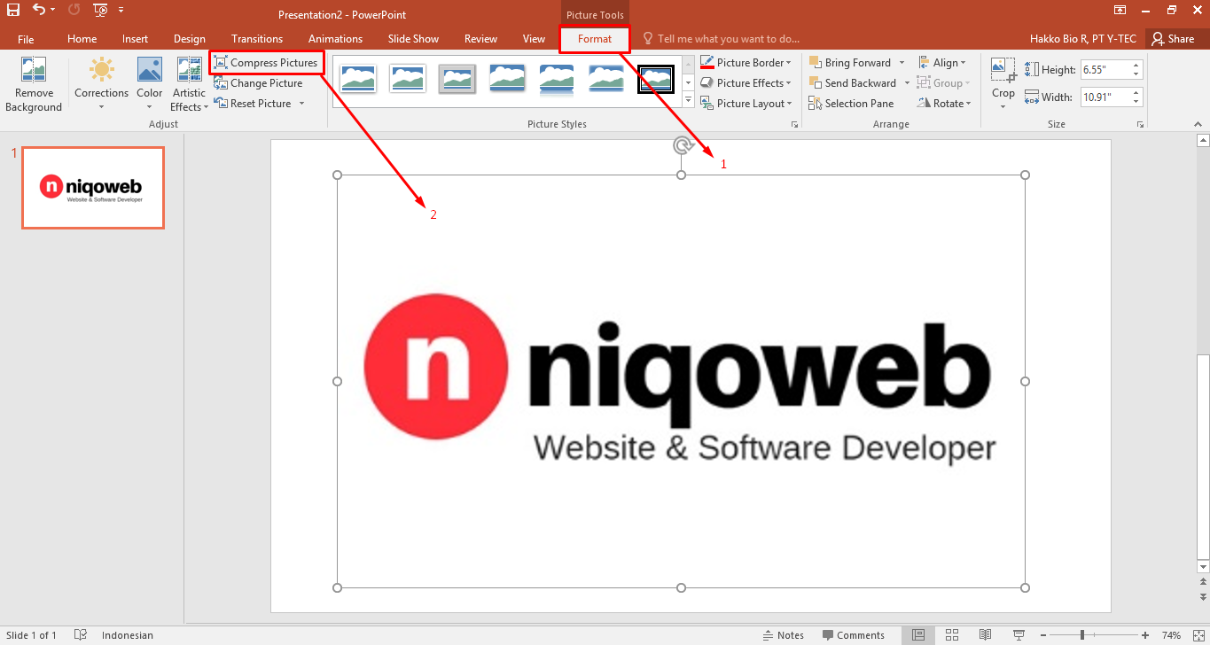Click Send Backward
The height and width of the screenshot is (645, 1210).
click(853, 83)
